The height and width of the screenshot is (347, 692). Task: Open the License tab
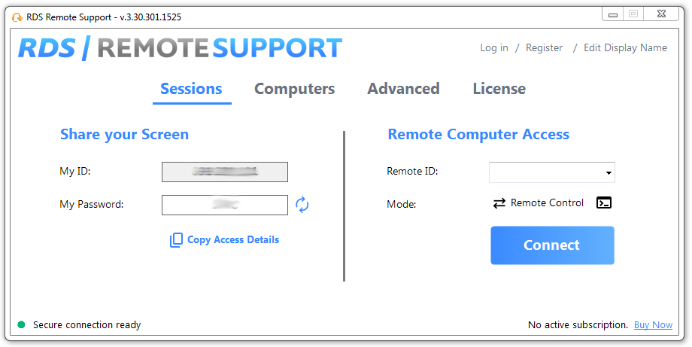(499, 89)
